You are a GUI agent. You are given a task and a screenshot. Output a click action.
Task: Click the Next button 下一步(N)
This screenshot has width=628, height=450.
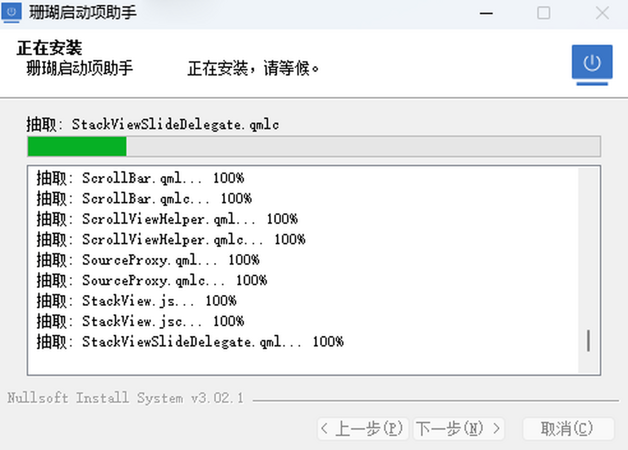459,429
